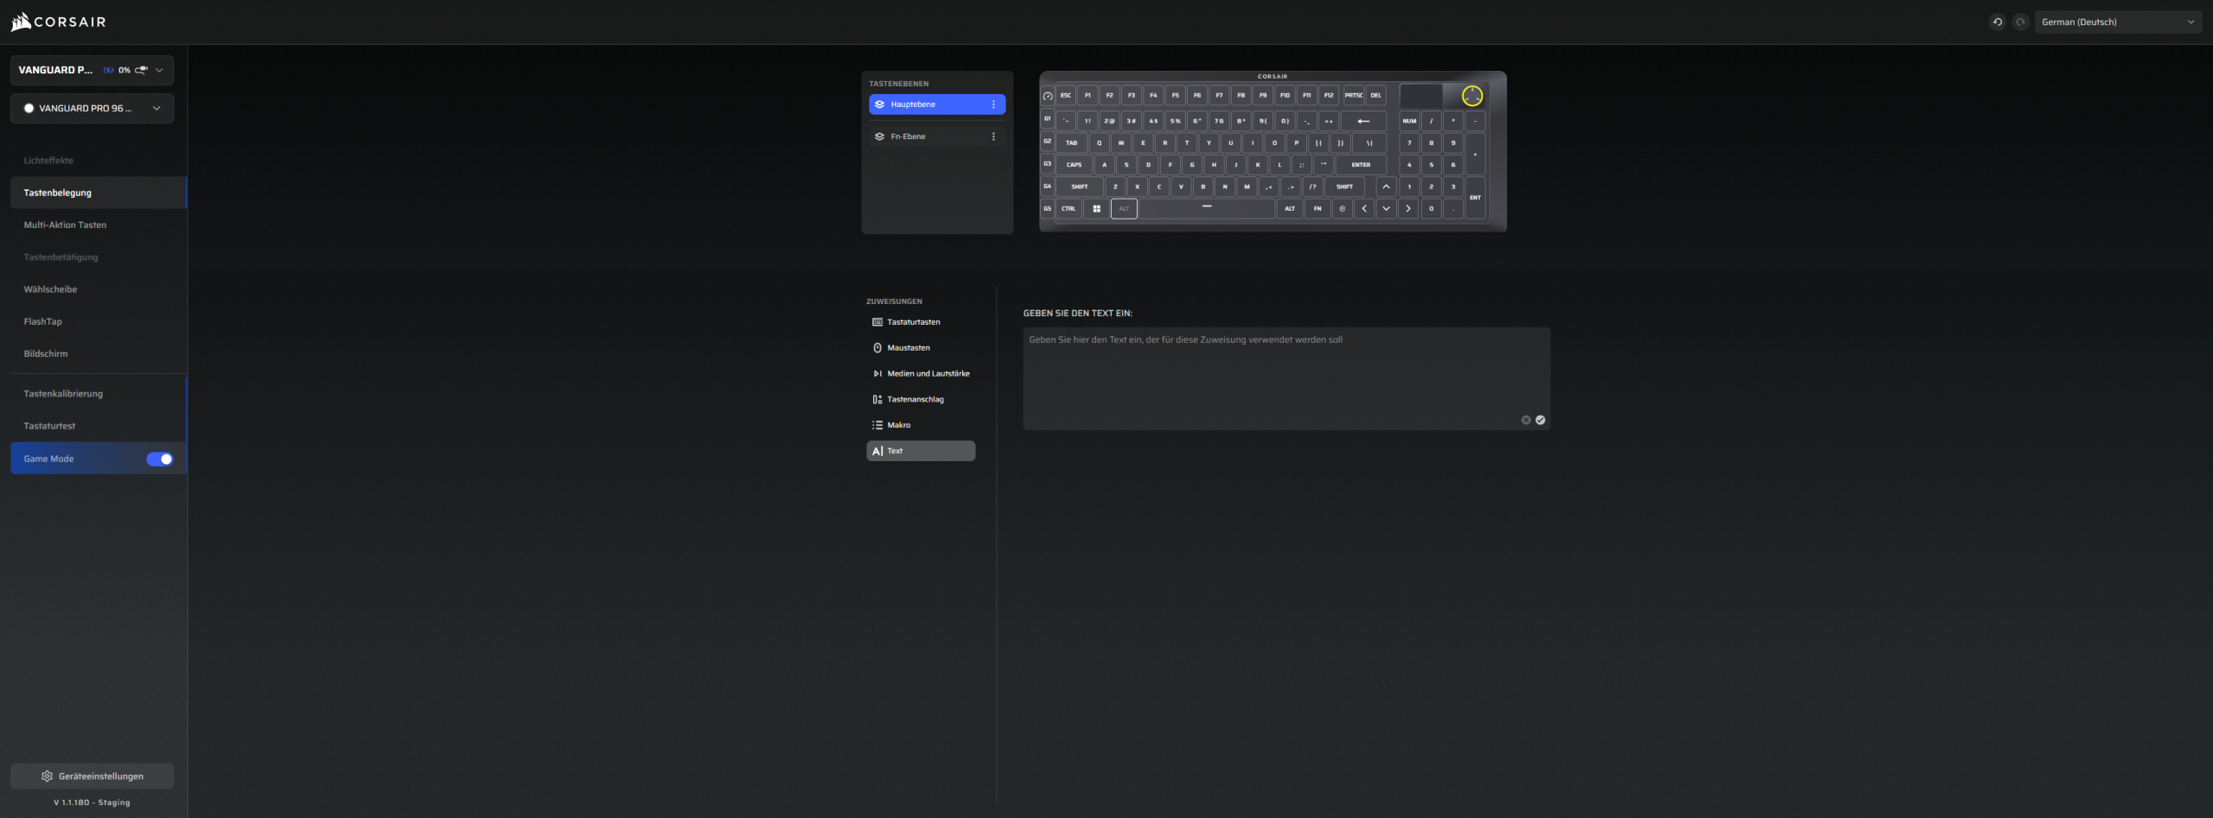Click the redo arrow icon in header
Viewport: 2213px width, 818px height.
tap(2019, 22)
